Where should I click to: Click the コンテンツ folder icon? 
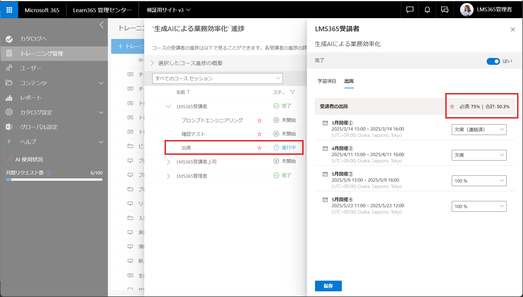(x=9, y=83)
